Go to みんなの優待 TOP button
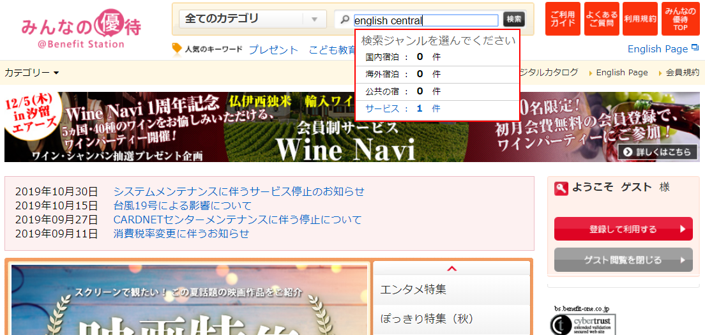 680,19
